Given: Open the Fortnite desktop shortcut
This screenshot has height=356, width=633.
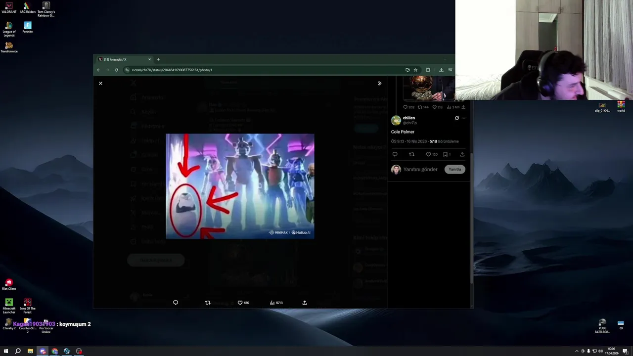Looking at the screenshot, I should tap(28, 27).
